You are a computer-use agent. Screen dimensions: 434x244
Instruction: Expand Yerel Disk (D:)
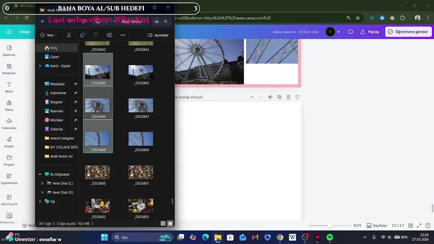pos(42,192)
